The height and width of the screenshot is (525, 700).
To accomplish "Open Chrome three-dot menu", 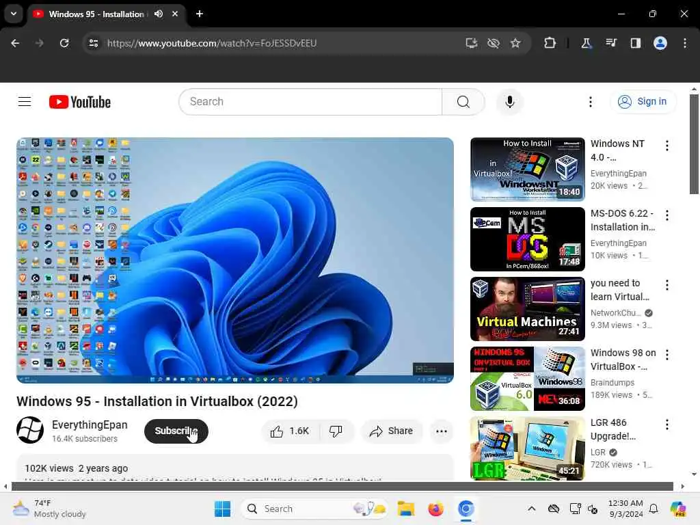I will [685, 43].
